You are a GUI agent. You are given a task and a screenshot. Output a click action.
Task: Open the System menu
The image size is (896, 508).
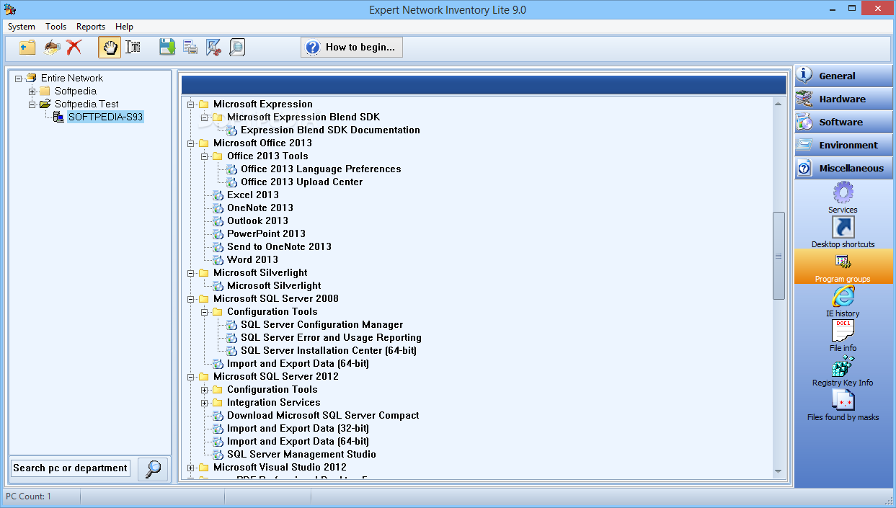[22, 27]
